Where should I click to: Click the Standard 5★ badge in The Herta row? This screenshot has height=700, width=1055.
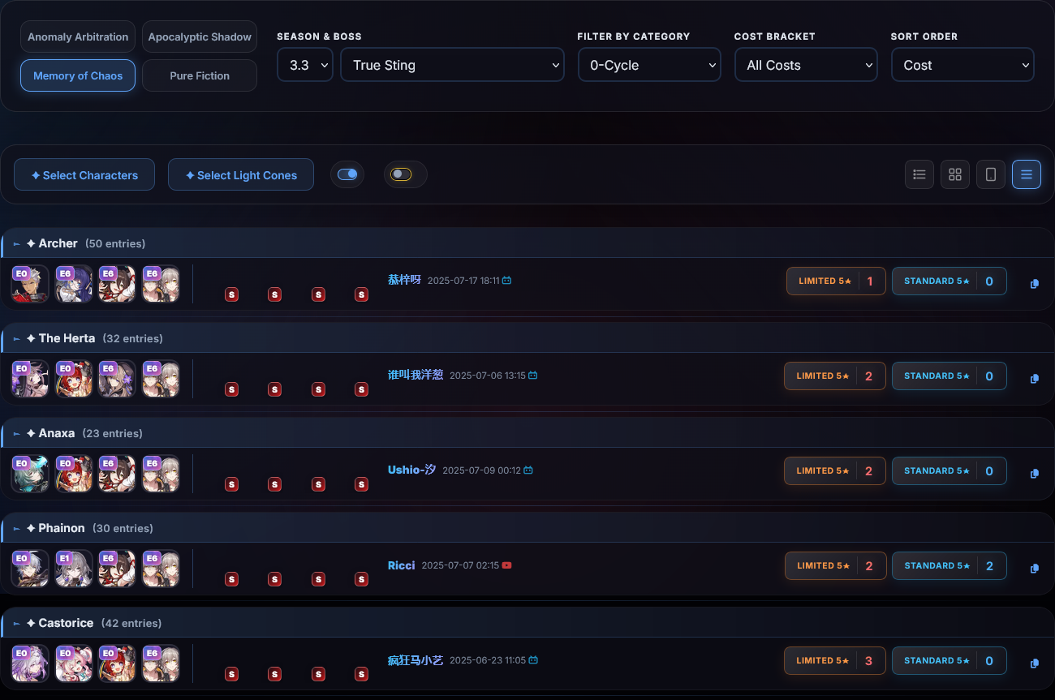(x=949, y=376)
